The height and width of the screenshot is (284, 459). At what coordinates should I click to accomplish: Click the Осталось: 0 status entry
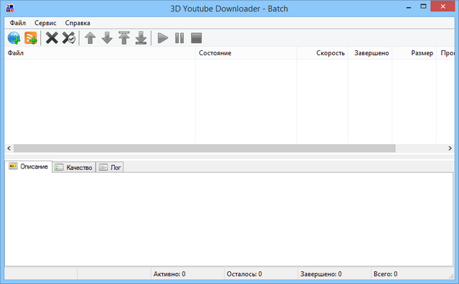244,274
